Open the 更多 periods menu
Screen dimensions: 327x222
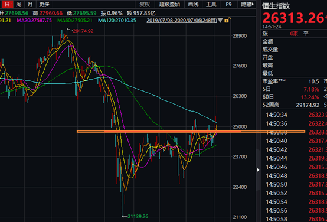(x=44, y=4)
